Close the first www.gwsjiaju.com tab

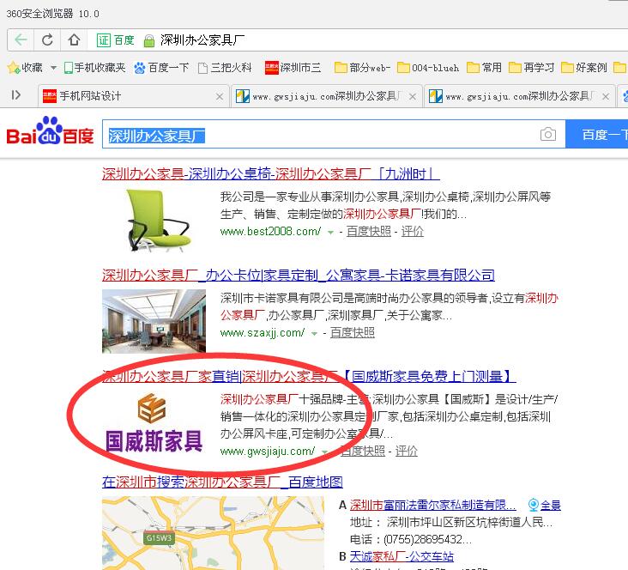click(x=413, y=97)
